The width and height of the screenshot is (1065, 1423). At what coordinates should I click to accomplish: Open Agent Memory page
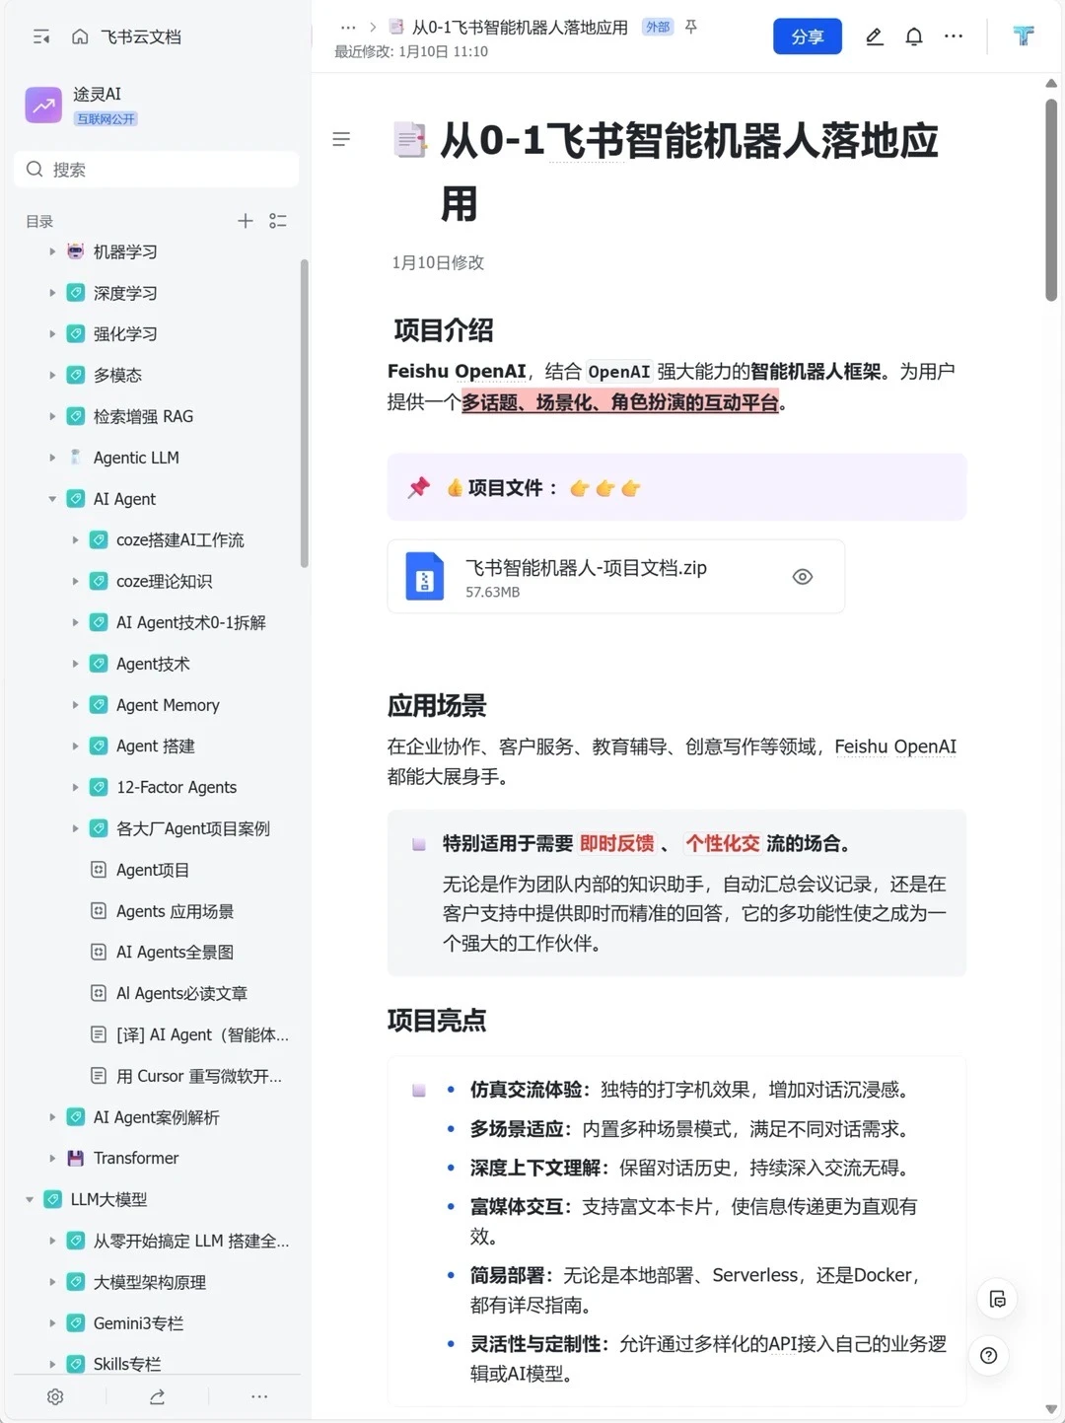click(x=168, y=705)
